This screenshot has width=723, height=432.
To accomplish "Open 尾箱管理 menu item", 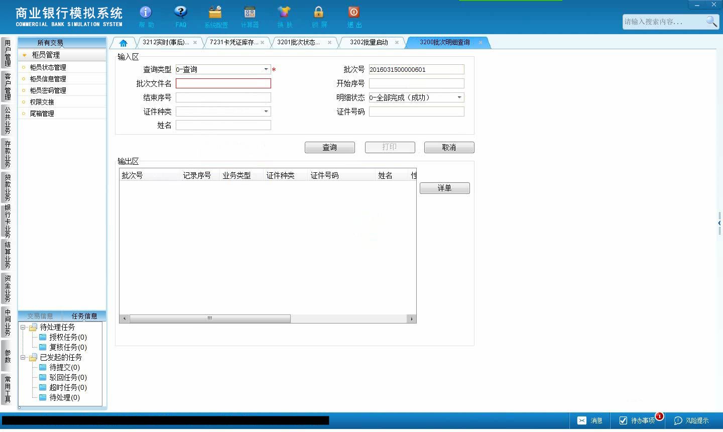I will 62,114.
